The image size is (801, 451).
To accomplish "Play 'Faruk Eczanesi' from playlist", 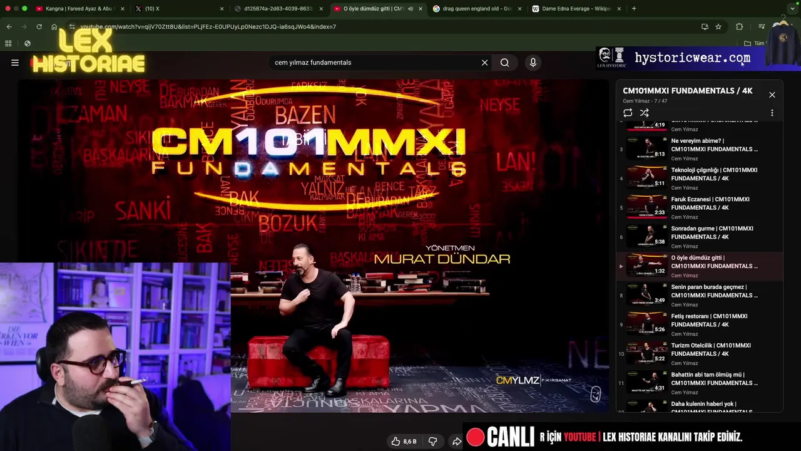I will pyautogui.click(x=700, y=207).
